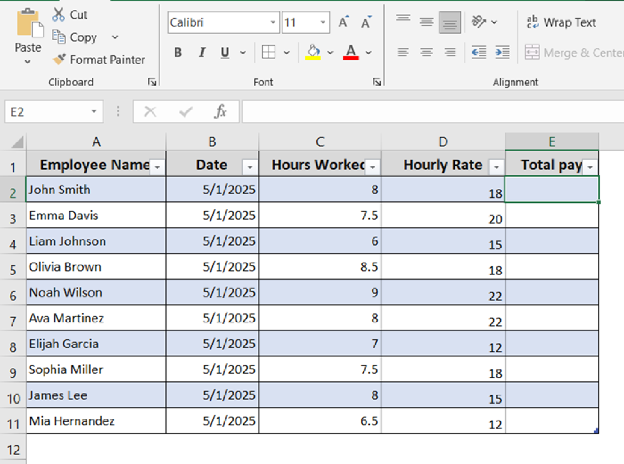
Task: Open the Font settings dialog launcher
Action: point(377,82)
